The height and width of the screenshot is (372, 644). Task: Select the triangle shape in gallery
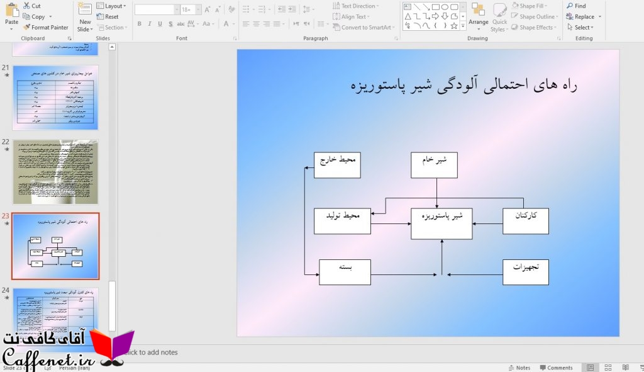tap(408, 16)
